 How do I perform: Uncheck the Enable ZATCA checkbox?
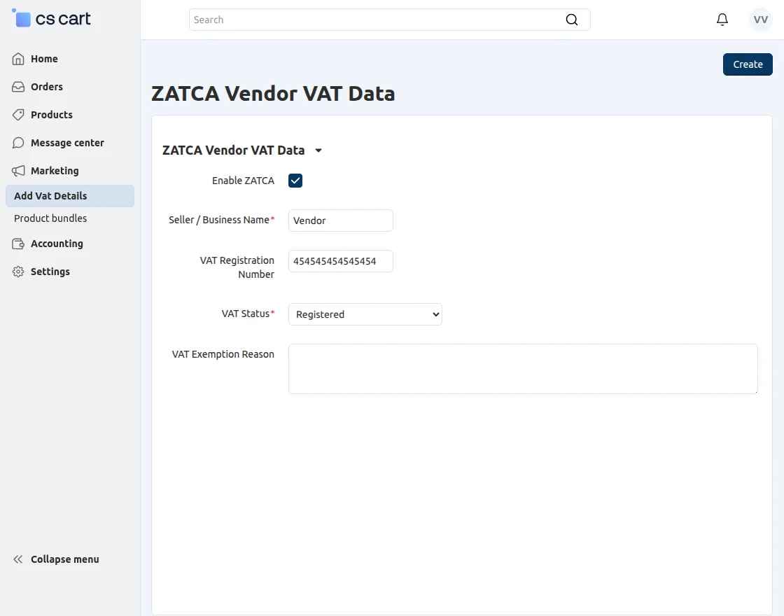tap(295, 181)
